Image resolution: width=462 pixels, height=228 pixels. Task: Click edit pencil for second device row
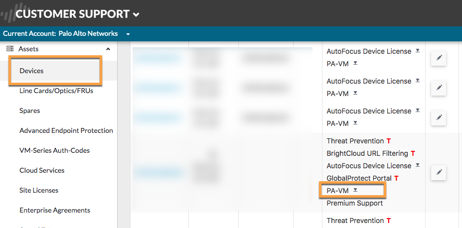439,88
